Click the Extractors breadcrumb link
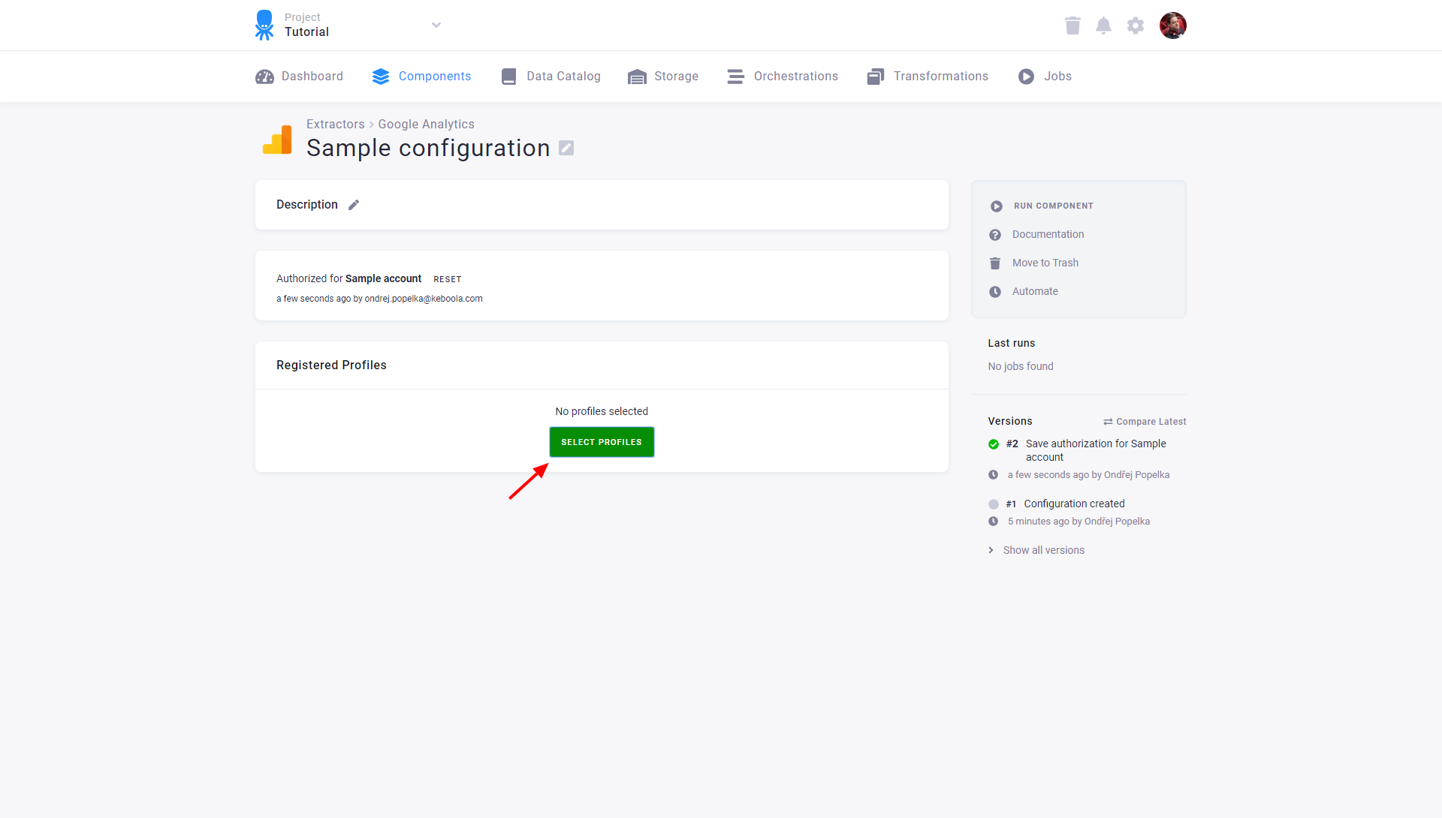 tap(335, 125)
